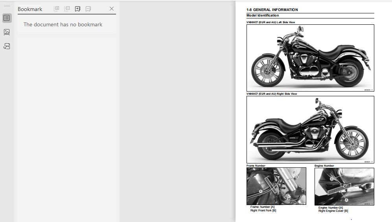Click the 'Frame Number' label above photo
Screen dimensions: 392x222
tap(256, 165)
